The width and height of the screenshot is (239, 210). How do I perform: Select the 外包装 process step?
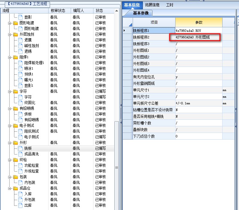coord(30,199)
